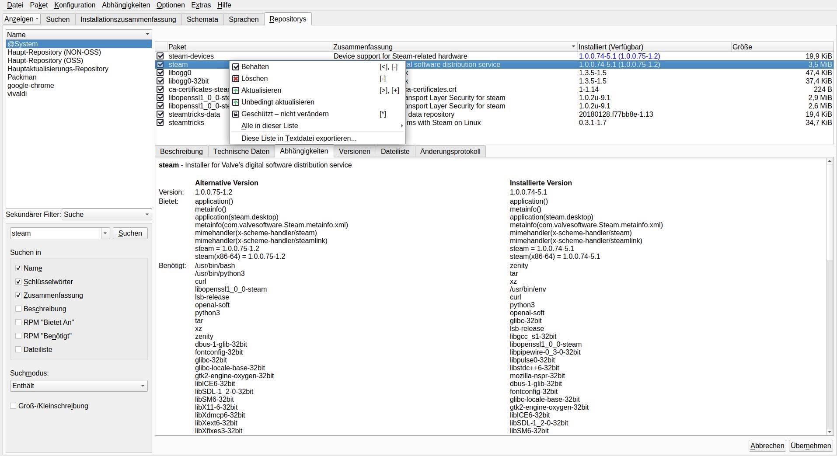Open the Sekundärer Filter combo box
Screen dimensions: 837x456
click(107, 214)
